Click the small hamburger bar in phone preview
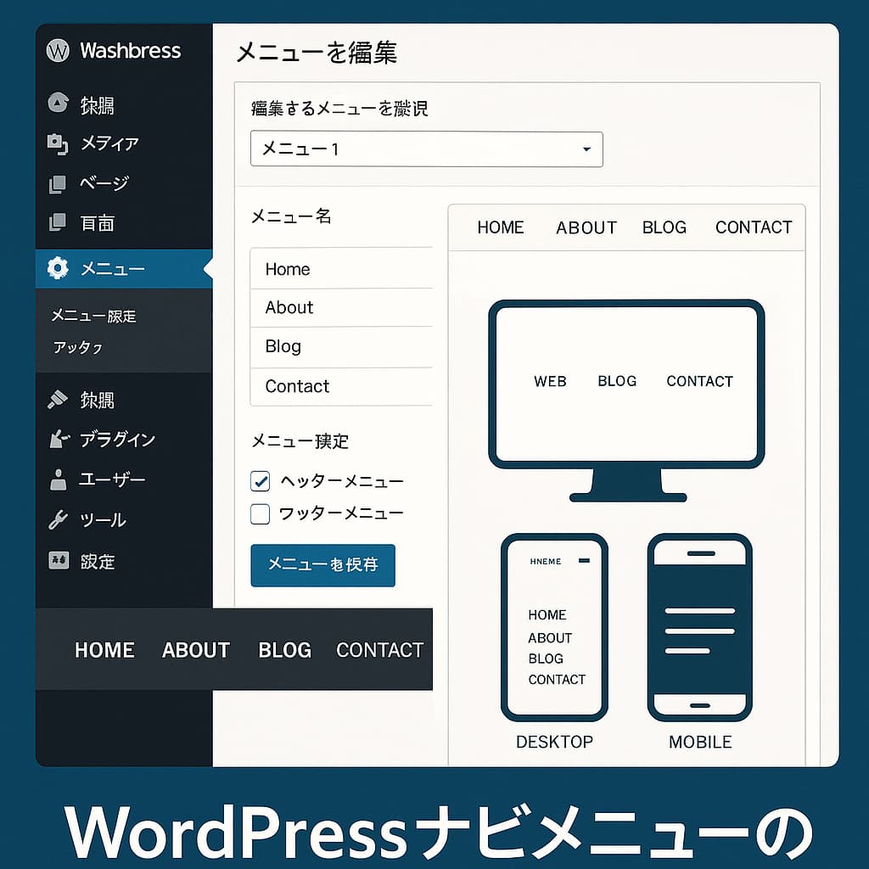 (x=584, y=561)
